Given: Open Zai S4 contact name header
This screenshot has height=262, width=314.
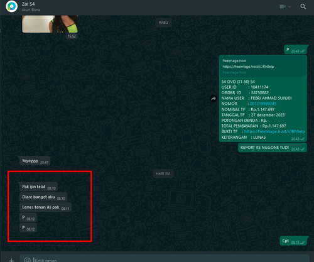Looking at the screenshot, I should tap(28, 4).
